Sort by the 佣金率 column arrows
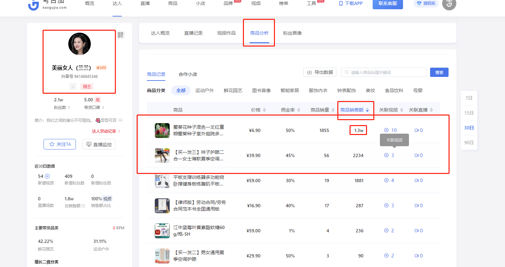 tap(299, 110)
